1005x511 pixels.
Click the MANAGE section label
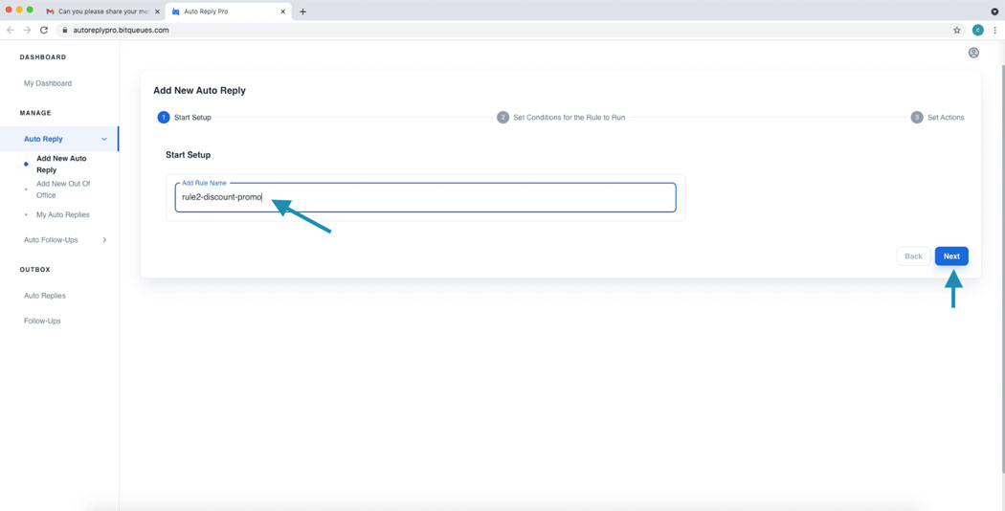pos(35,113)
